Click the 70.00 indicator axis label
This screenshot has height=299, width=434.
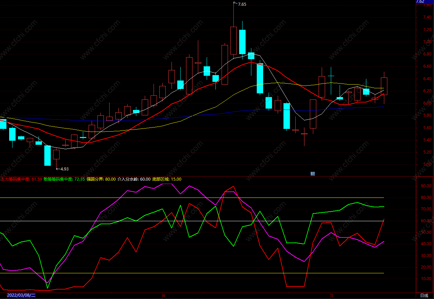pyautogui.click(x=427, y=209)
